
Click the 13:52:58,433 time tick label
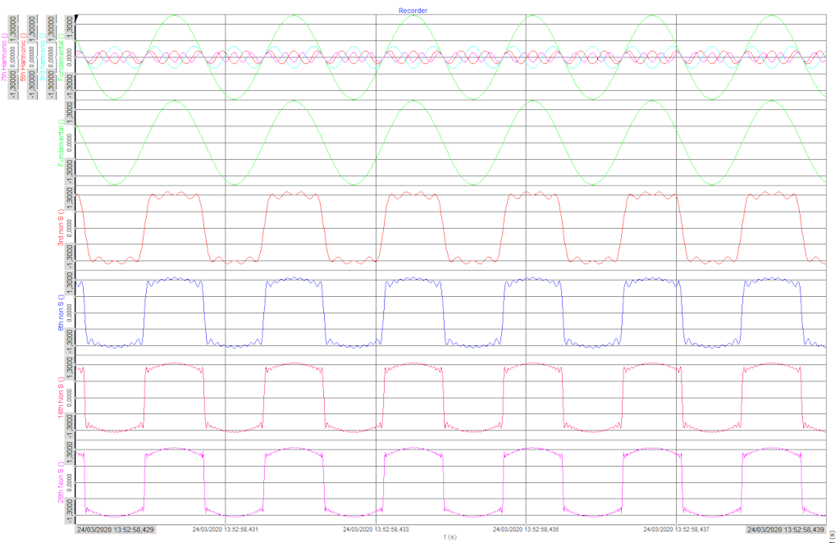pyautogui.click(x=376, y=530)
